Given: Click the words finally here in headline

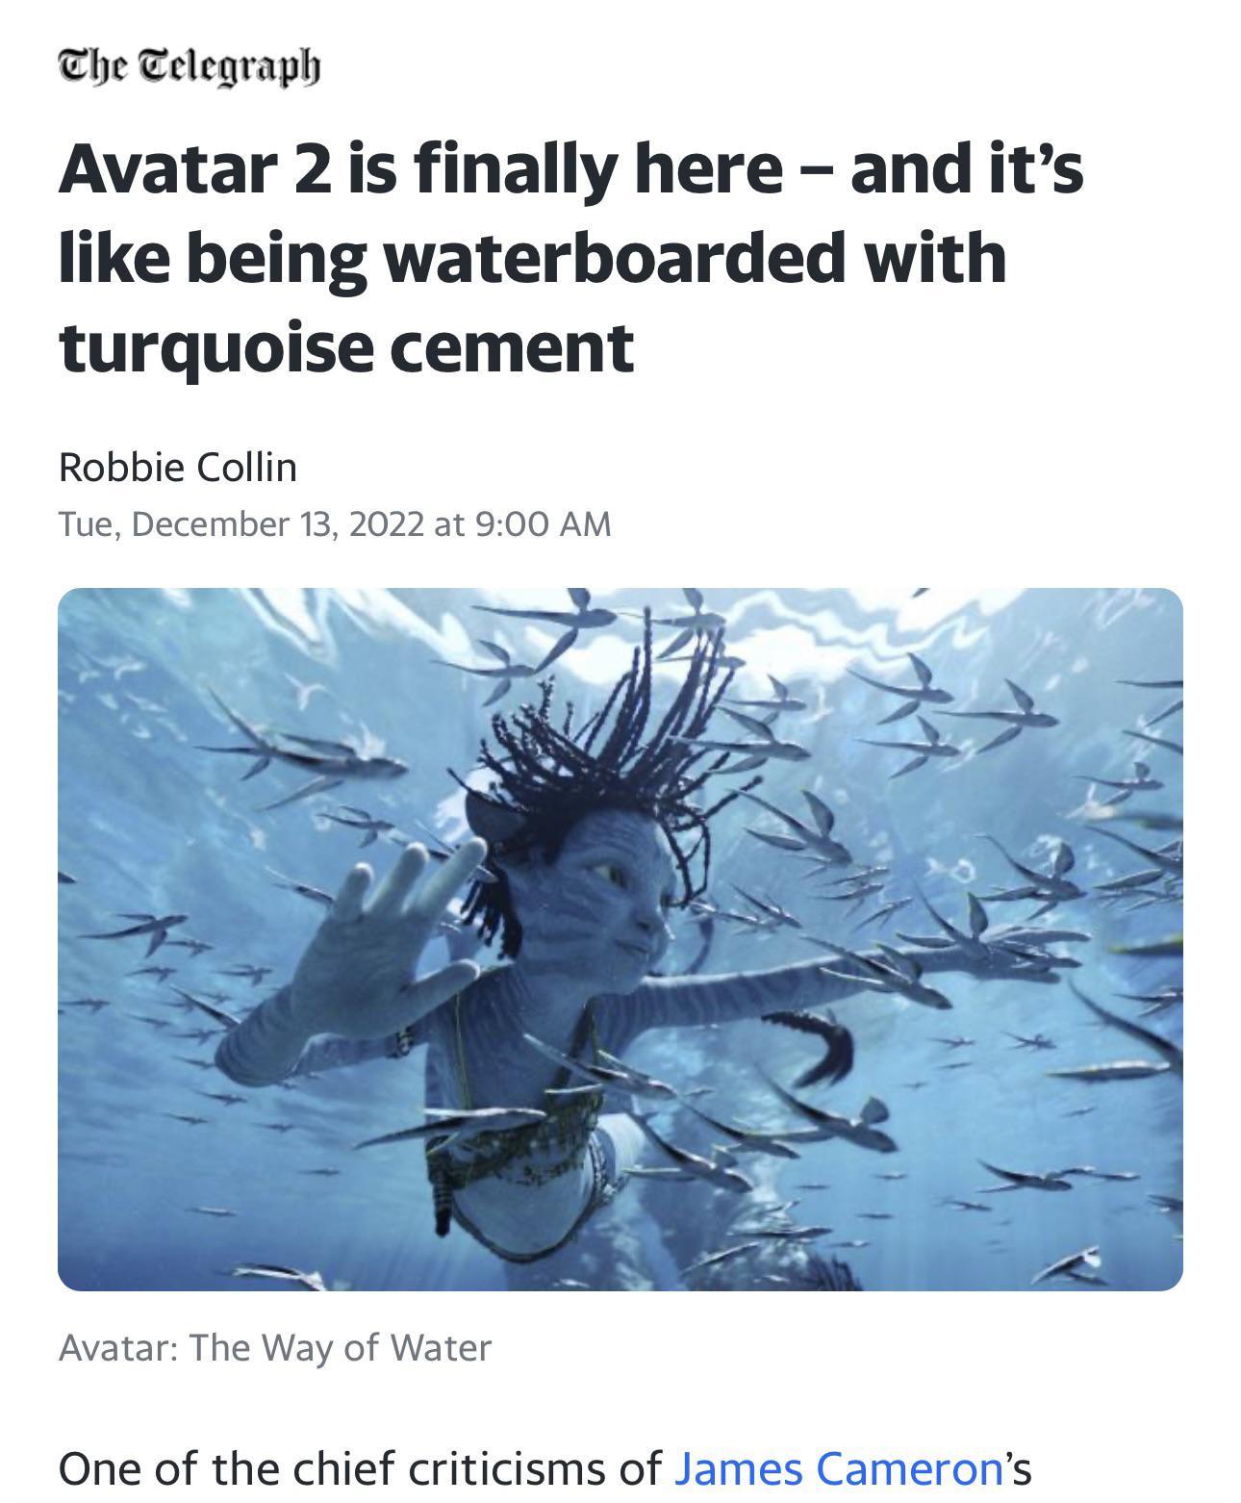Looking at the screenshot, I should point(598,167).
